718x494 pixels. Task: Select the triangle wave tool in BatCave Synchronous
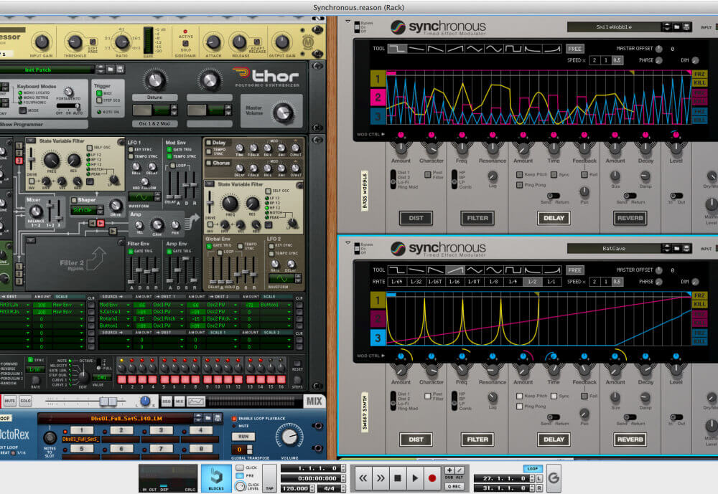click(475, 270)
